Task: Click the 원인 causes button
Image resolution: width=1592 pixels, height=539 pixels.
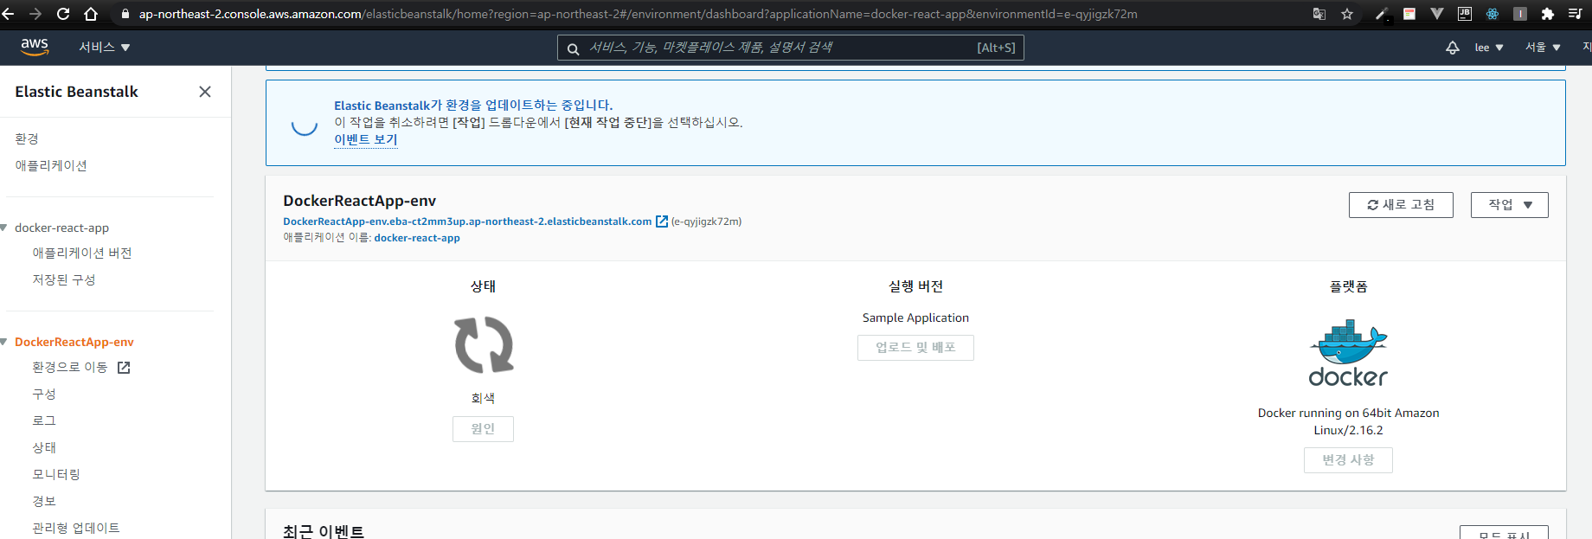Action: pyautogui.click(x=483, y=429)
